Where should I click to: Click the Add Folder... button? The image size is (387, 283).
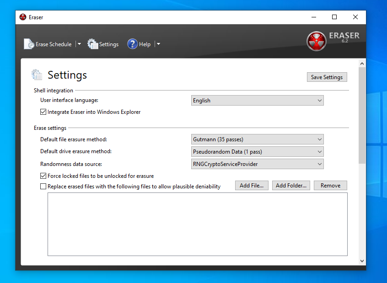(291, 186)
